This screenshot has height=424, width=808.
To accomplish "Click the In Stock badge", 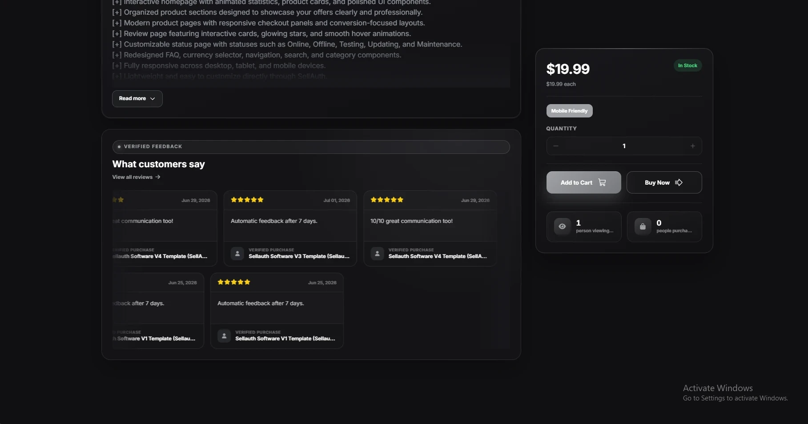I will tap(687, 65).
